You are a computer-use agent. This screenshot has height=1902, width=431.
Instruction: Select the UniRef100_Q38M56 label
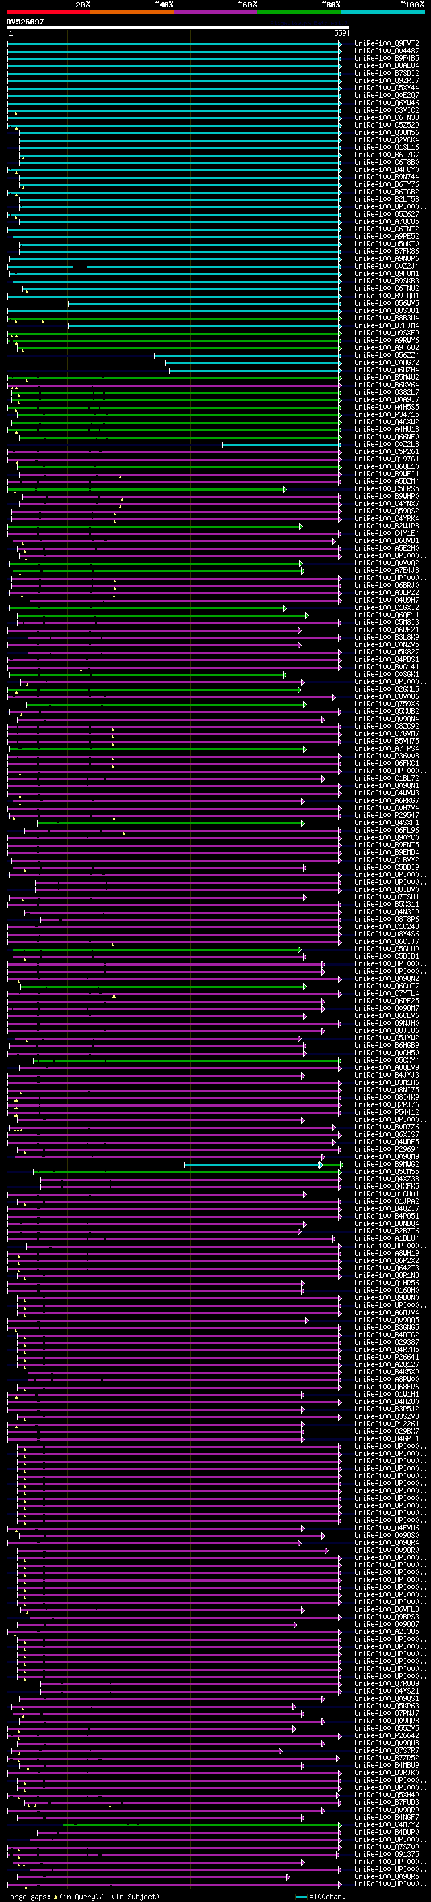[386, 133]
